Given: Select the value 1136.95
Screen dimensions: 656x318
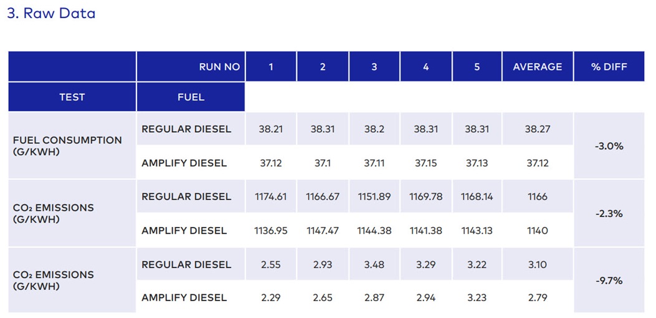Looking at the screenshot, I should [x=271, y=230].
